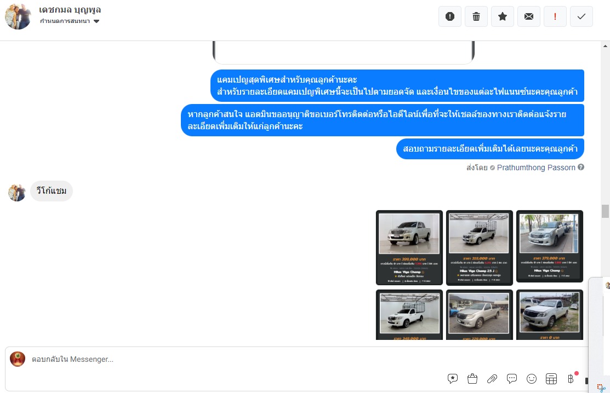Mark conversation as done with the checkmark
Viewport: 610px width, 393px height.
(x=581, y=16)
